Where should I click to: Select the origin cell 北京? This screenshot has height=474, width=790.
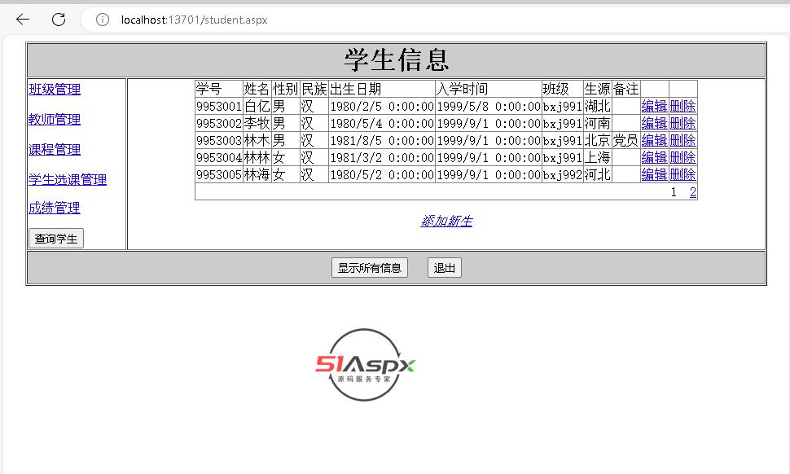tap(598, 141)
